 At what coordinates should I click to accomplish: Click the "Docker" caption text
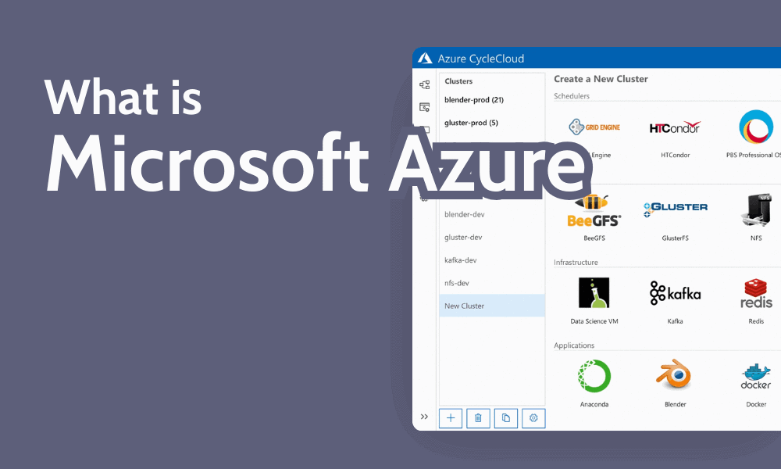click(x=756, y=404)
